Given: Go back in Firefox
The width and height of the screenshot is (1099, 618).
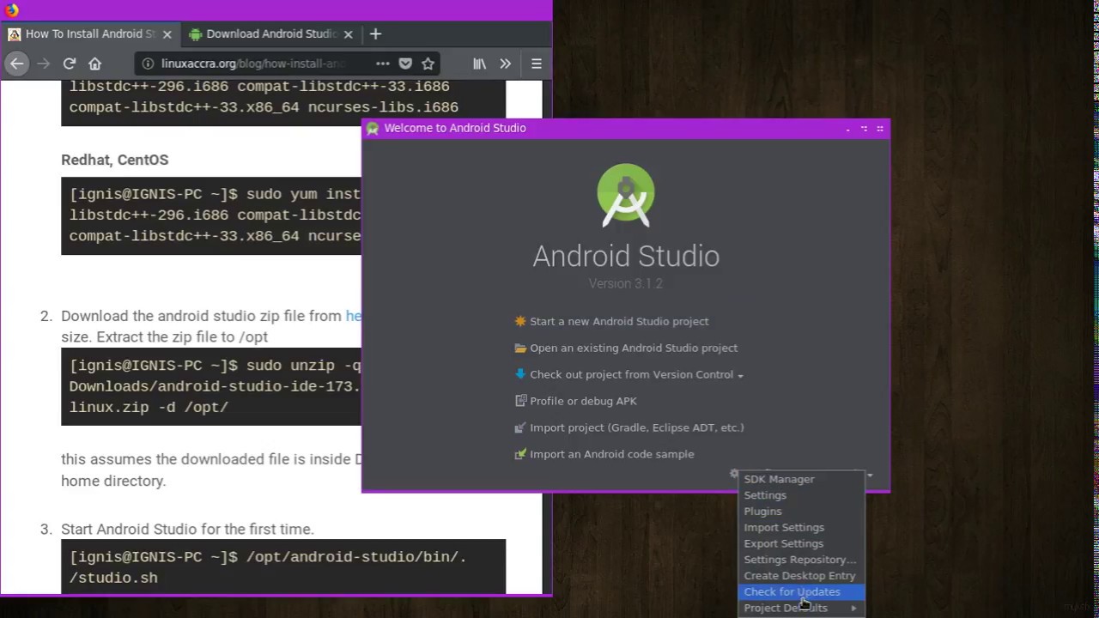Looking at the screenshot, I should 16,64.
